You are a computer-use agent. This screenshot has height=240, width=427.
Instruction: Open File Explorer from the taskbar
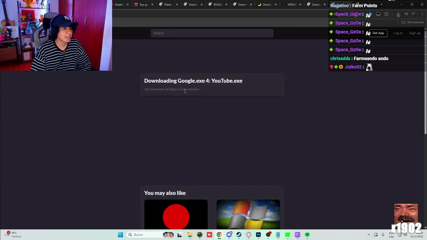click(x=190, y=235)
